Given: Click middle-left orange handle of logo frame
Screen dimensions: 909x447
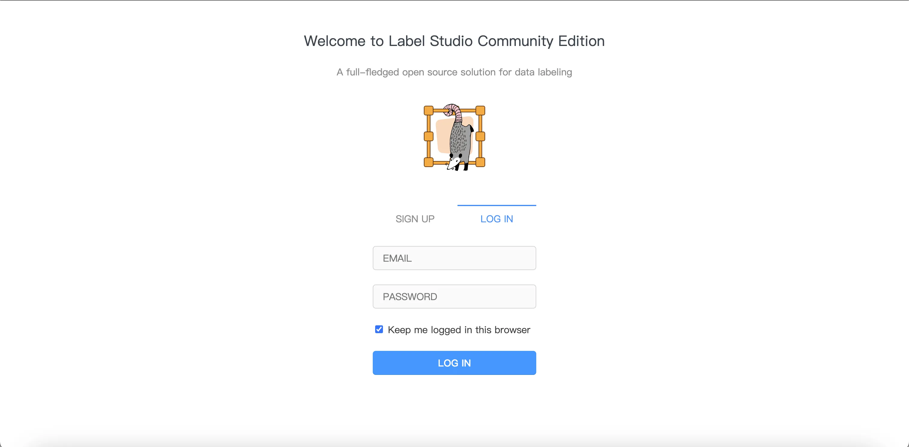Looking at the screenshot, I should (x=428, y=136).
